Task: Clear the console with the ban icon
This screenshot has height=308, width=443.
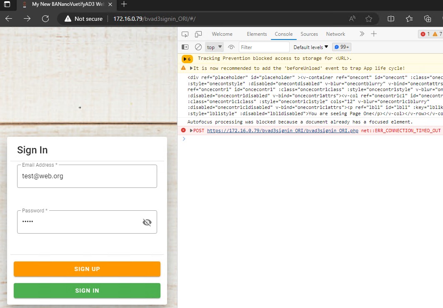Action: coord(198,47)
